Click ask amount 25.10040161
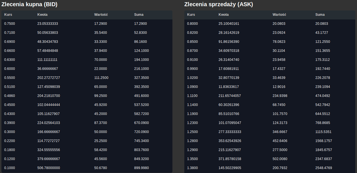 (229, 24)
